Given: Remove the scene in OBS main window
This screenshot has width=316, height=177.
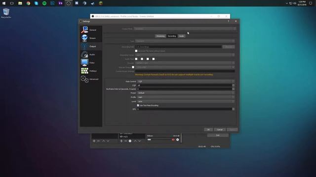Looking at the screenshot, I should pyautogui.click(x=98, y=141).
